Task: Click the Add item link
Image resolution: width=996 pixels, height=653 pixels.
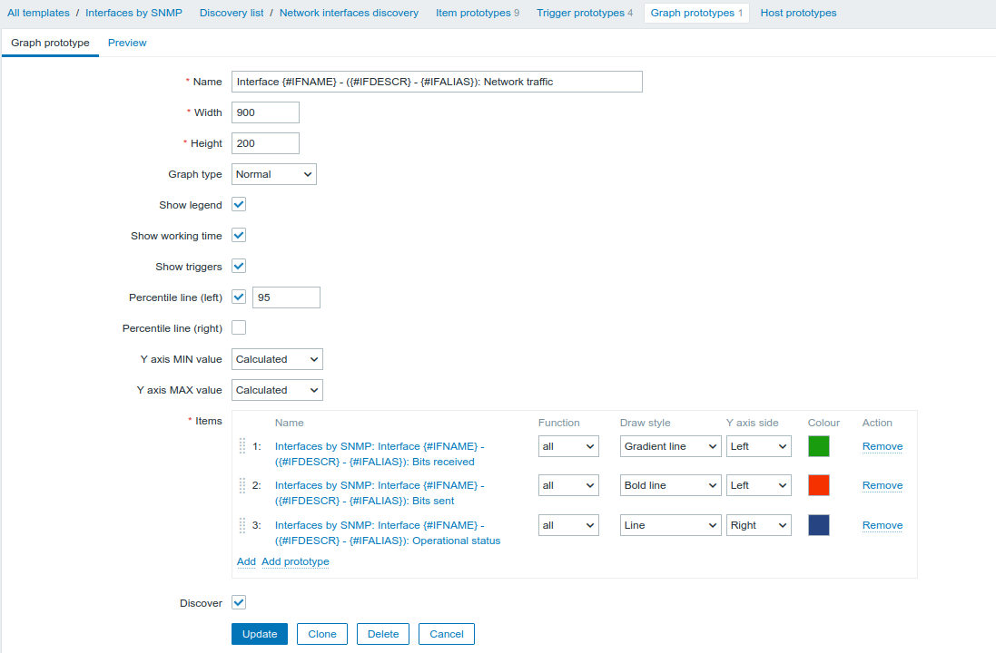Action: click(246, 561)
